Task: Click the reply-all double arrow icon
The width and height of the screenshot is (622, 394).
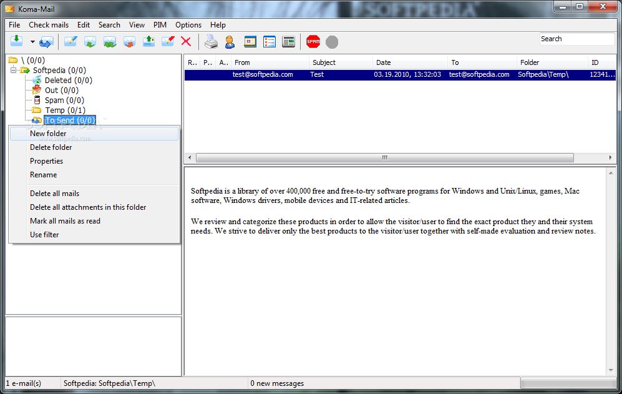Action: click(109, 41)
